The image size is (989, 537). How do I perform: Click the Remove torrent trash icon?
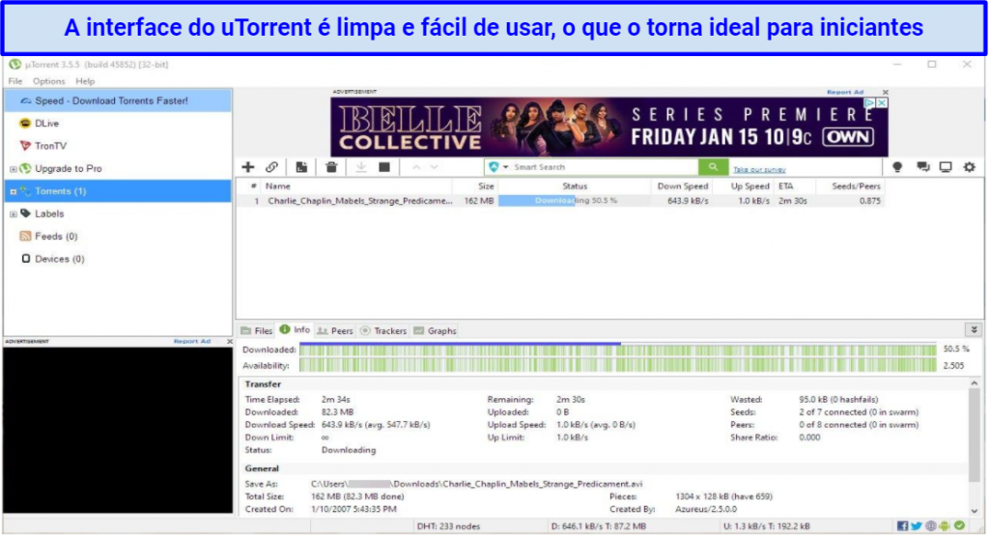pos(331,167)
